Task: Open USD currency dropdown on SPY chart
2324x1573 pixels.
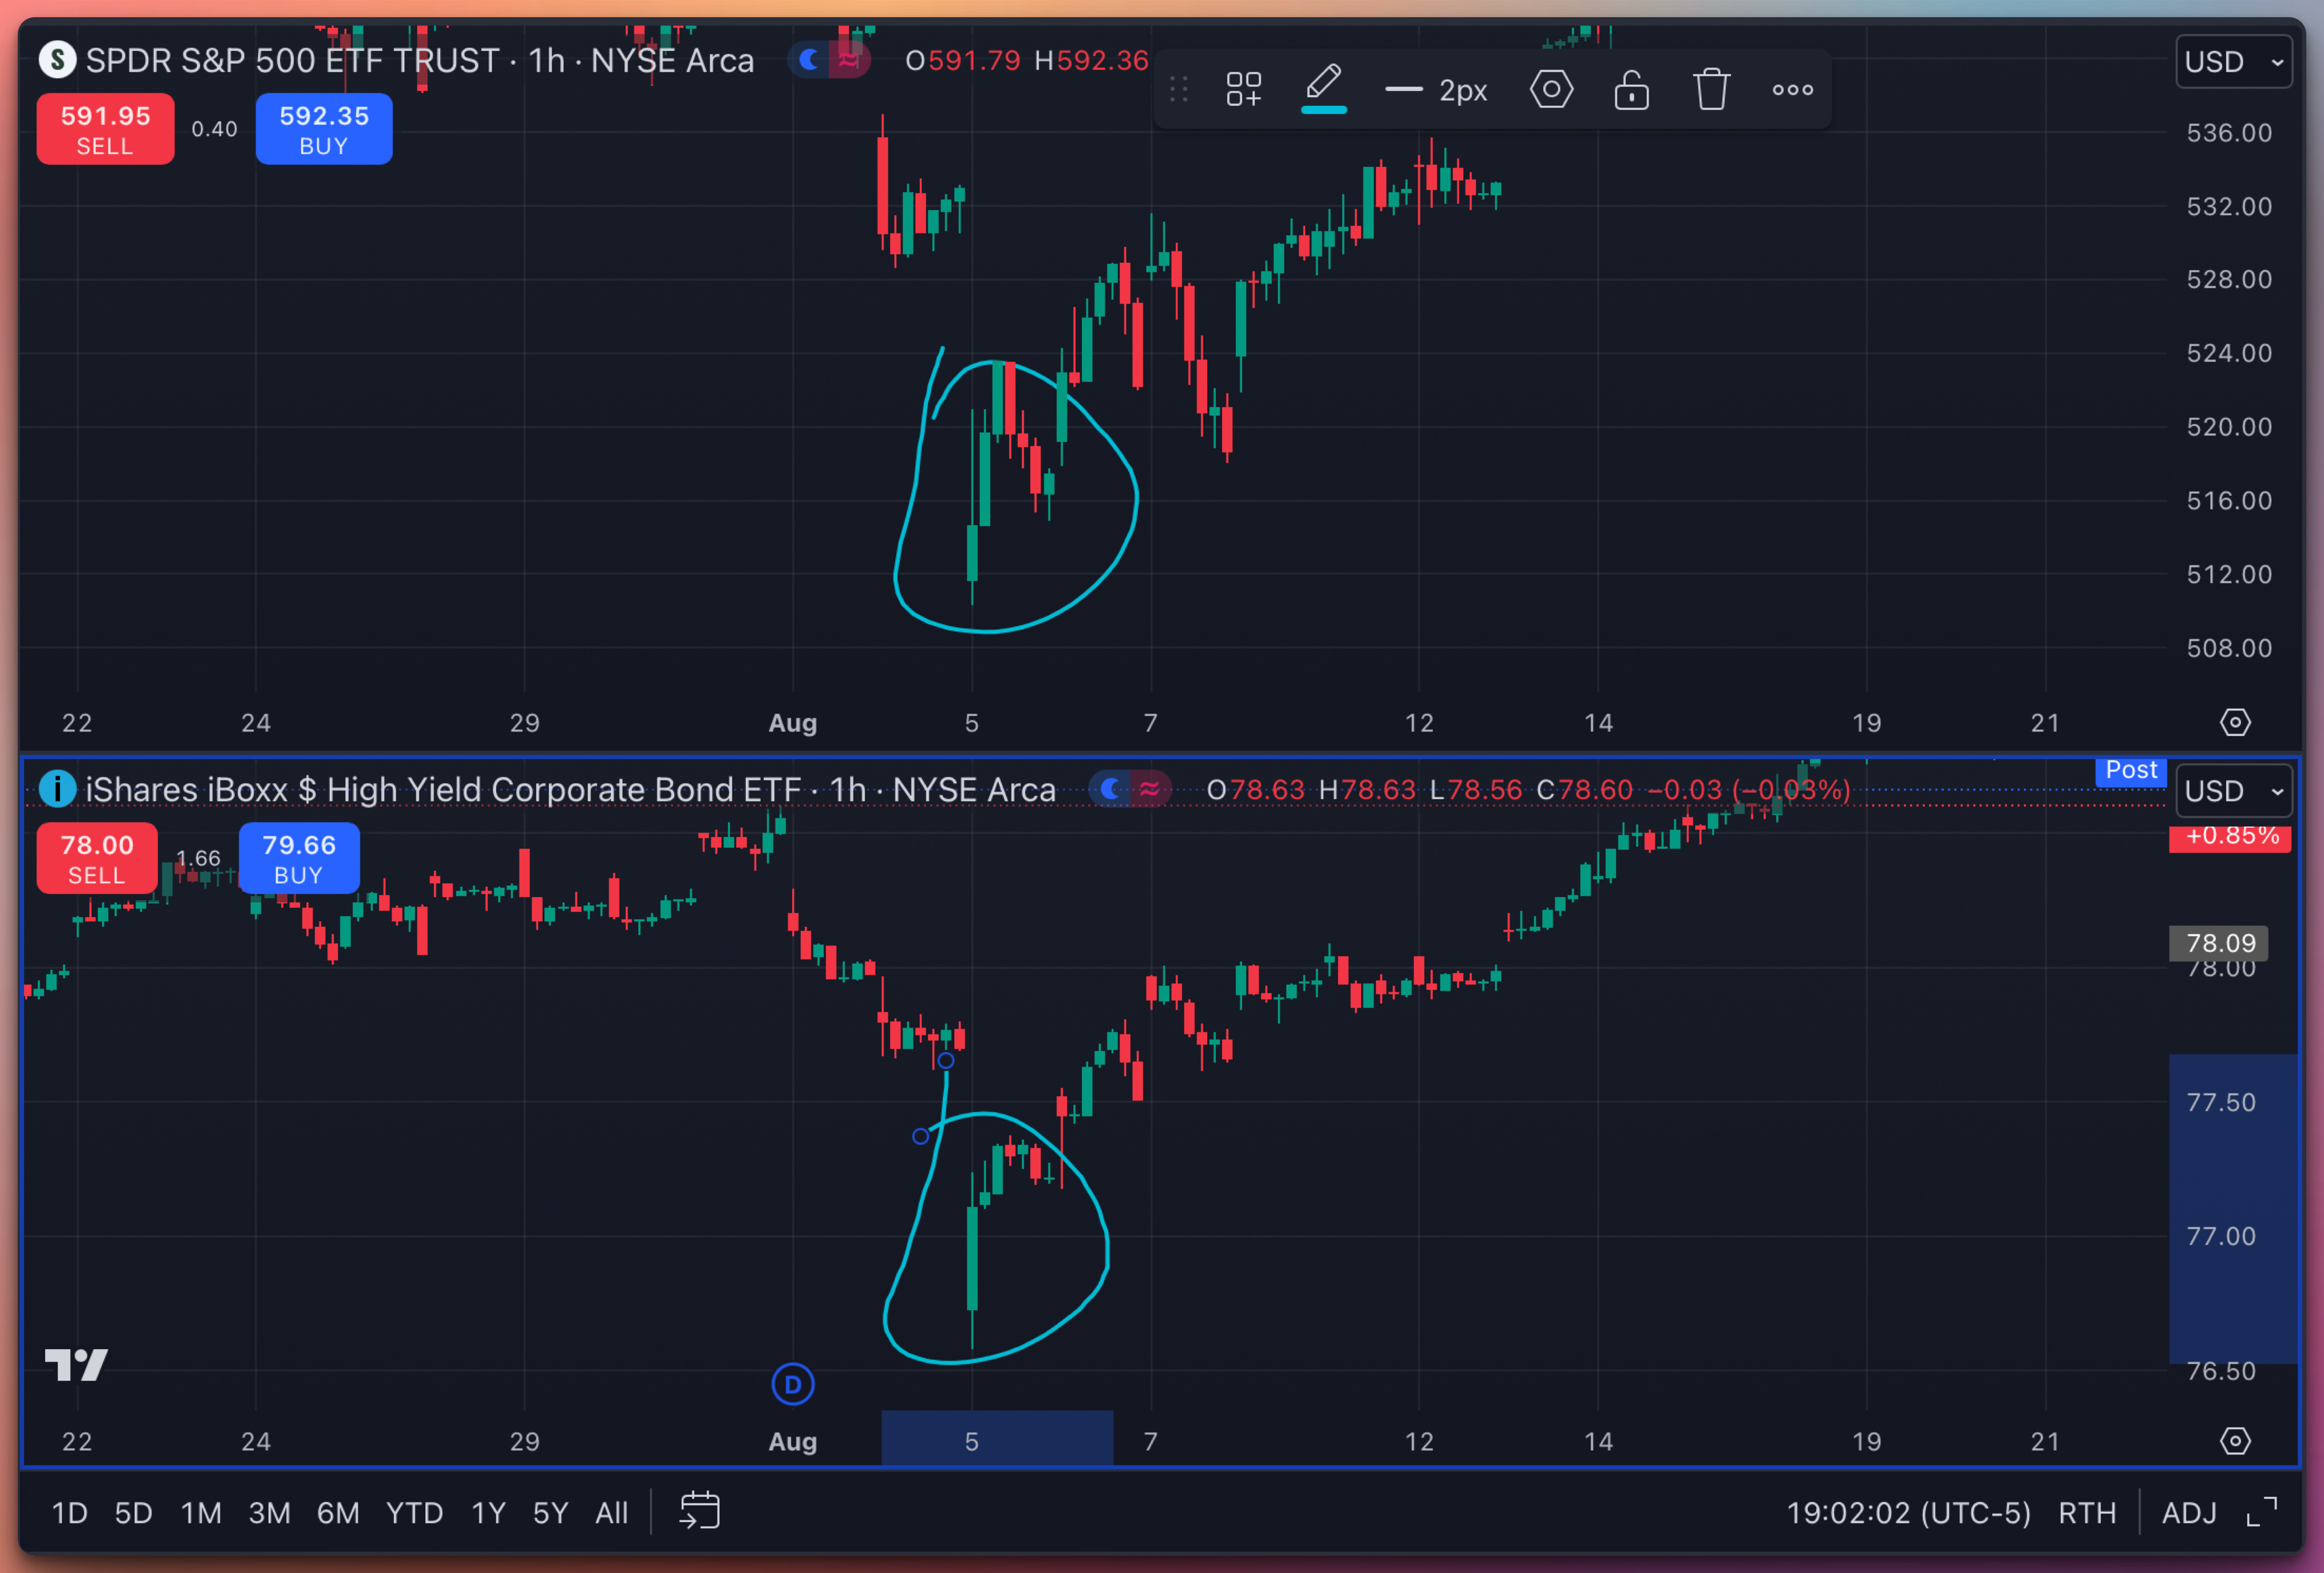Action: point(2234,62)
